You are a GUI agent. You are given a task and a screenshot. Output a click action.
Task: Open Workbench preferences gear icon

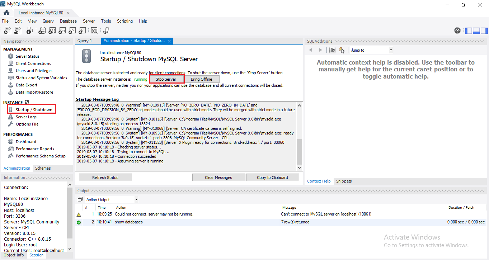click(457, 30)
